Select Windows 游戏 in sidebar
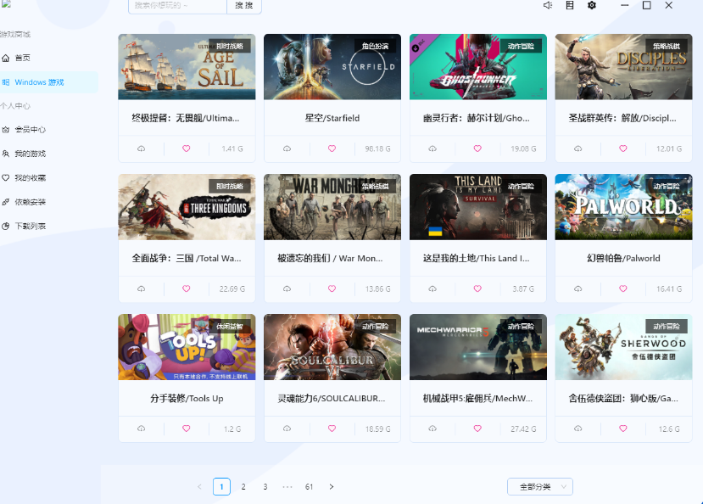 pyautogui.click(x=49, y=82)
